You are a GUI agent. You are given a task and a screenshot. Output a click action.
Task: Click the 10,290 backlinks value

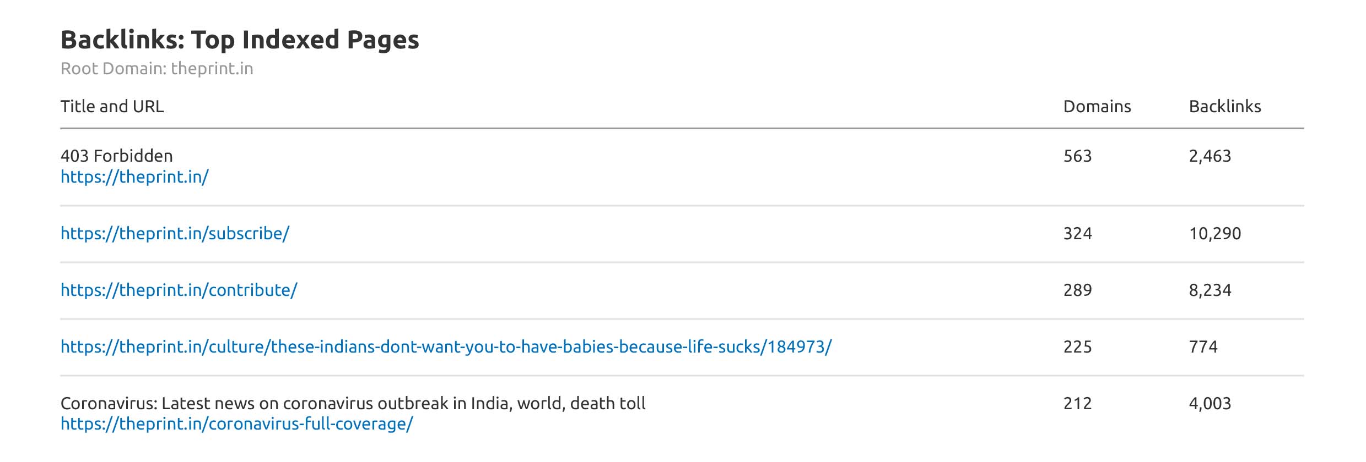pos(1214,234)
